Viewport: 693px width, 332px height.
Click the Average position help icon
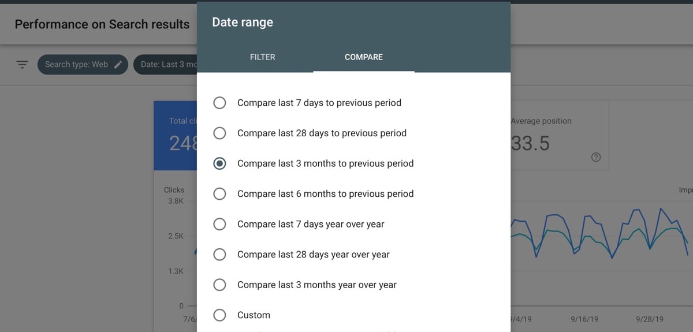(x=596, y=158)
